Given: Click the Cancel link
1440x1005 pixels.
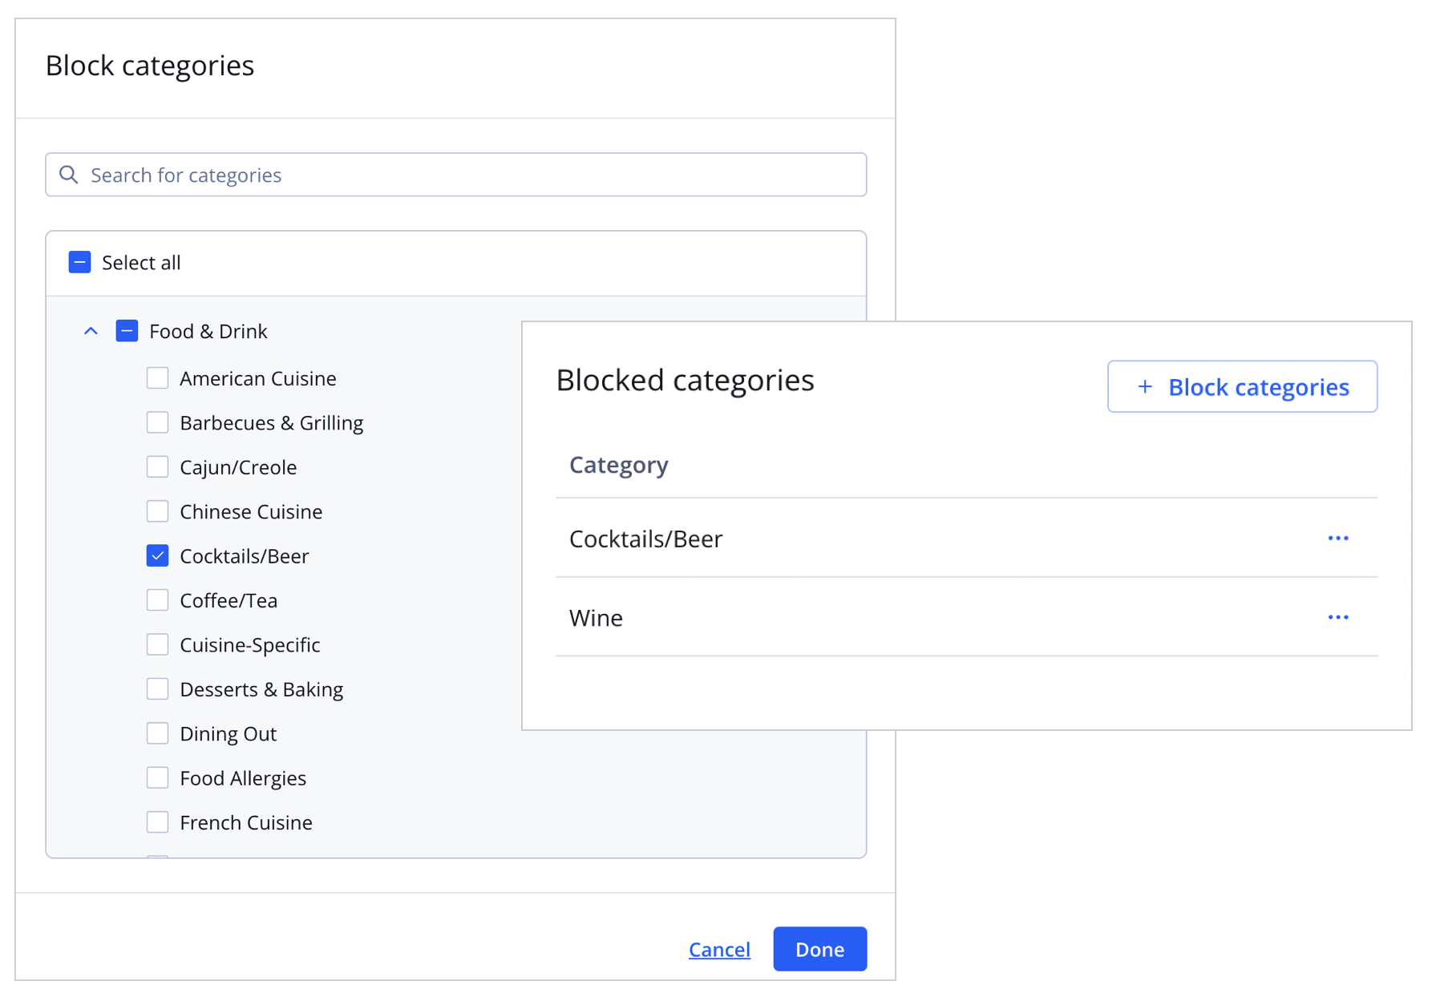Looking at the screenshot, I should [x=719, y=949].
